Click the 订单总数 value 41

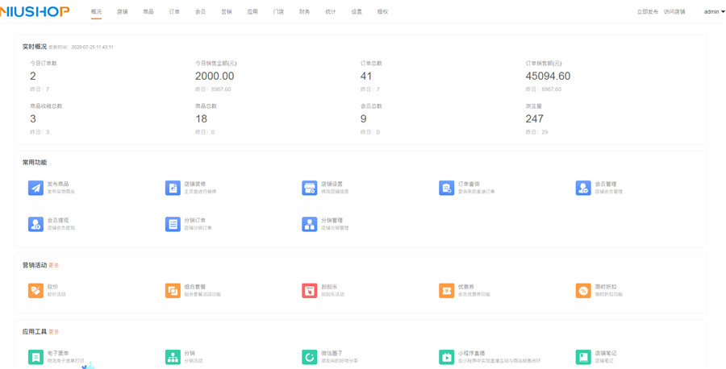coord(365,76)
